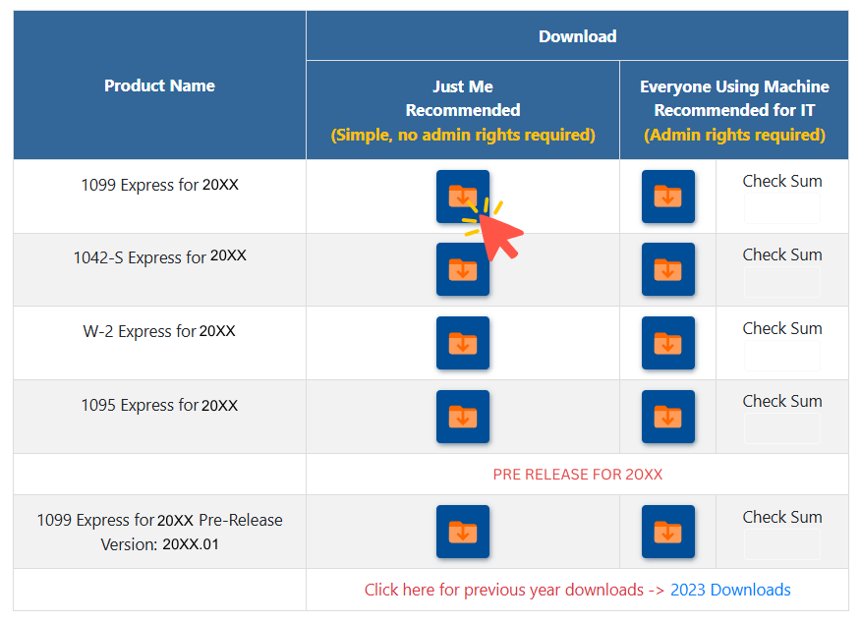The height and width of the screenshot is (622, 862).
Task: Click the previous year downloads text
Action: coord(511,590)
